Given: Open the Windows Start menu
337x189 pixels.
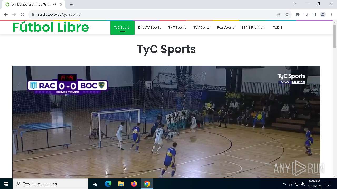Looking at the screenshot, I should click(x=6, y=184).
